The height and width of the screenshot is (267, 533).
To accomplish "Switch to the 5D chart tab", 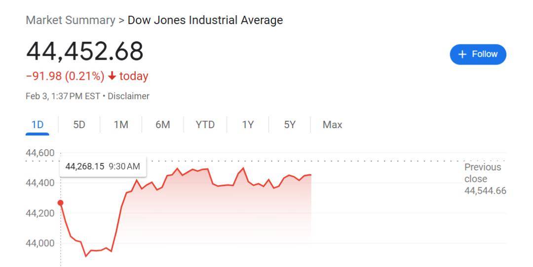I will [x=79, y=125].
